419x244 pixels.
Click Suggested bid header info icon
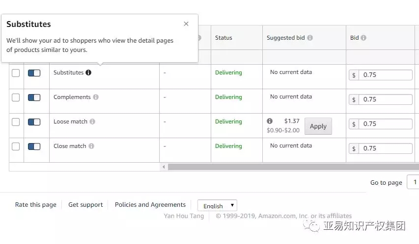click(310, 38)
